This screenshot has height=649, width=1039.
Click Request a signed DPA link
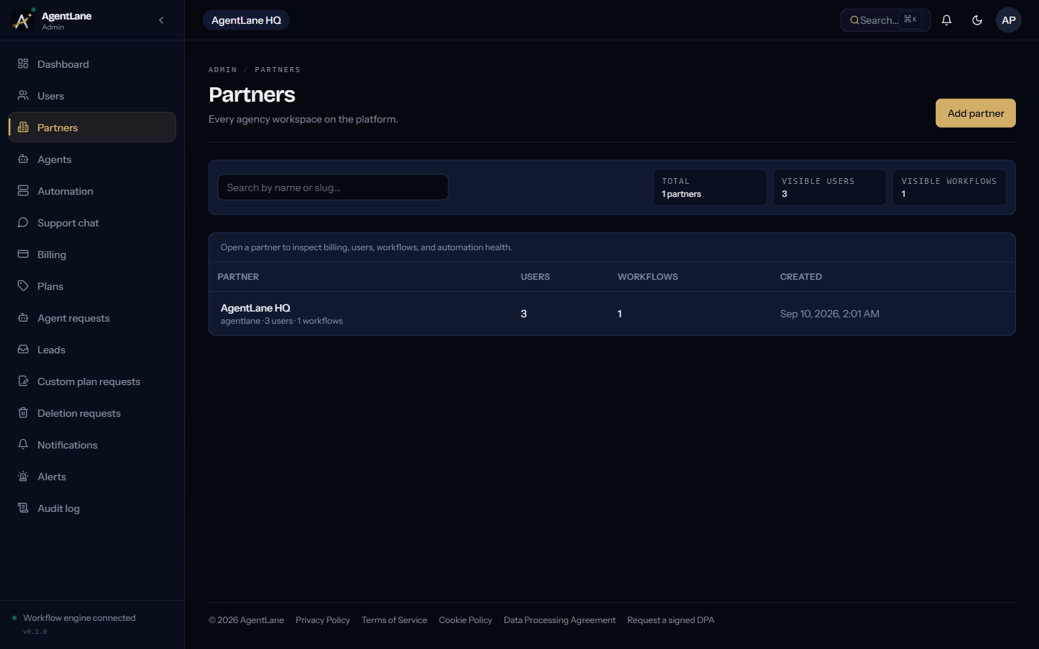tap(671, 620)
